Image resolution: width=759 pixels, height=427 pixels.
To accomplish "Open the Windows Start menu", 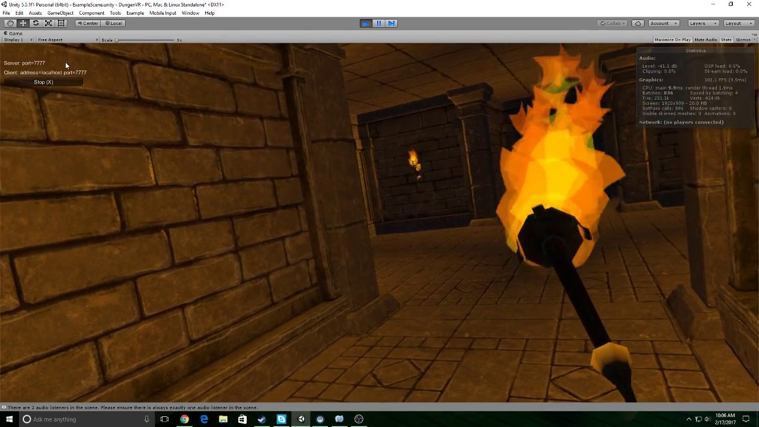I will tap(9, 419).
